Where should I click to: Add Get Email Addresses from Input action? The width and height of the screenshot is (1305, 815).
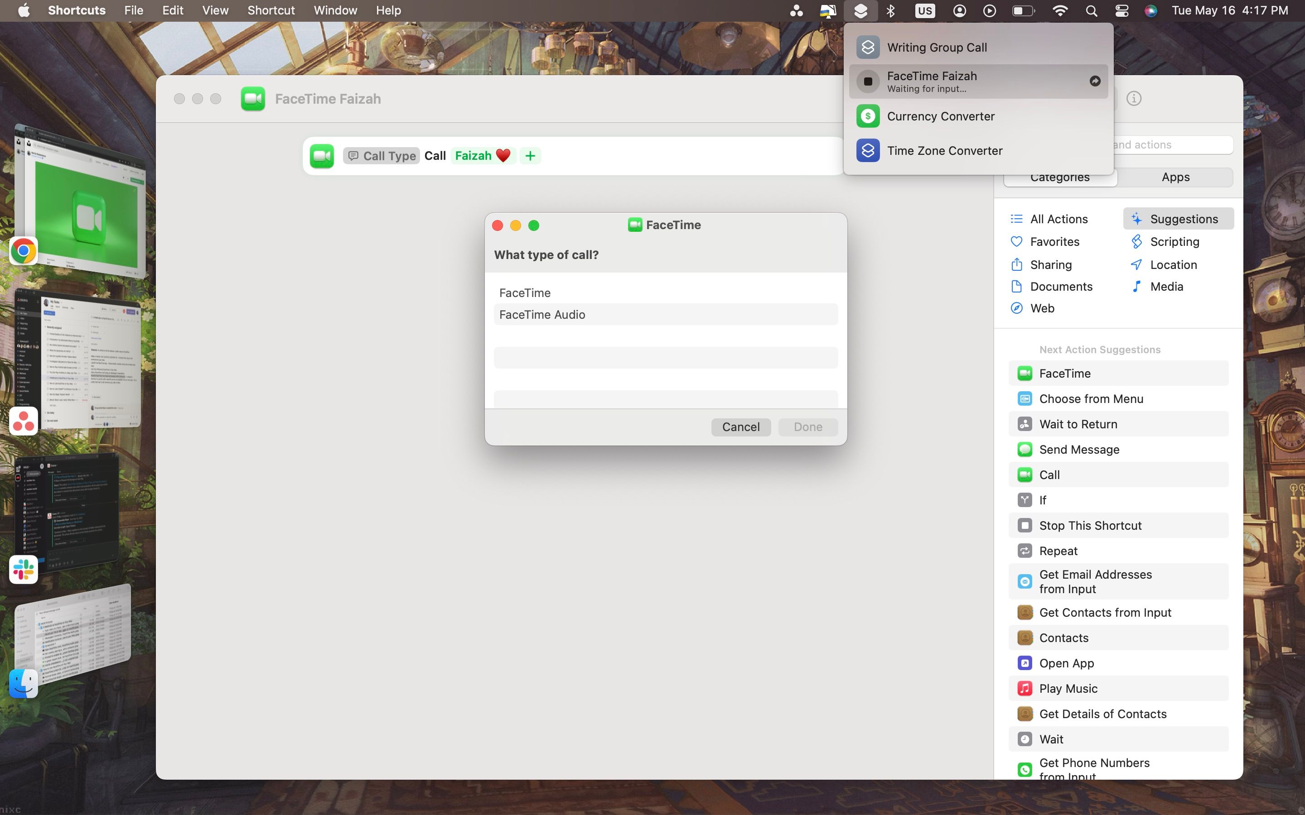click(x=1118, y=582)
